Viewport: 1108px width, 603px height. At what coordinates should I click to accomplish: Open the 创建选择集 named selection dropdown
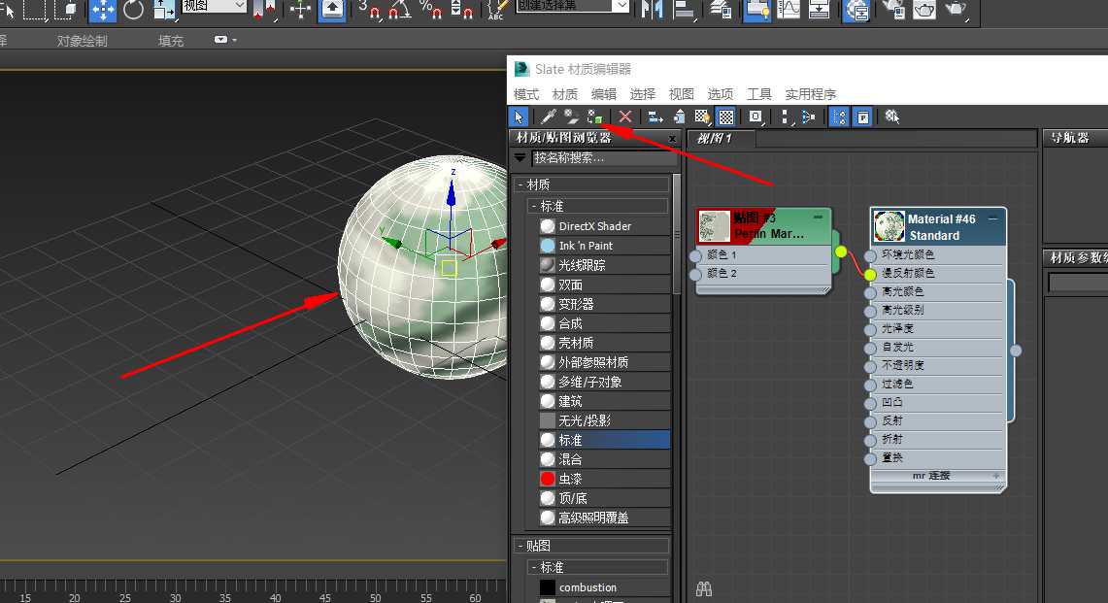[573, 6]
